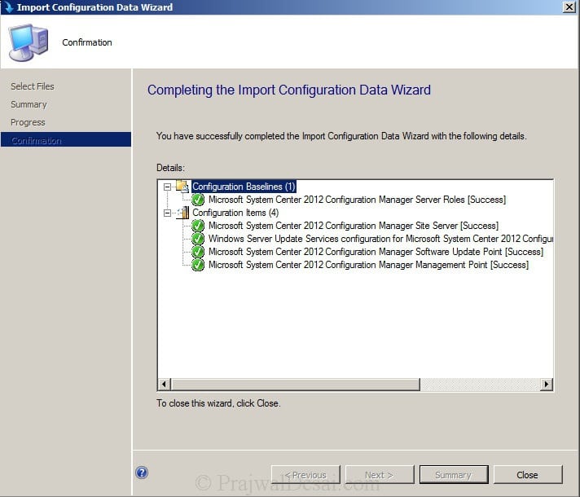Select Configuration Baselines (1) tree node
Viewport: 580px width, 497px height.
tap(244, 187)
